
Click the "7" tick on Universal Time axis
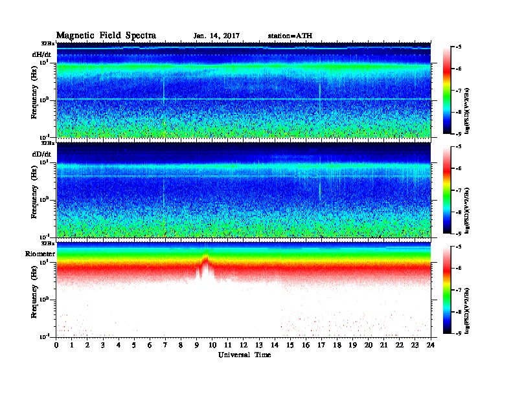tap(165, 345)
